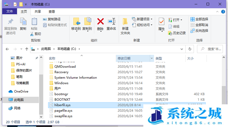The width and height of the screenshot is (228, 127).
Task: Open PS+AI folder in sidebar
Action: tap(18, 64)
